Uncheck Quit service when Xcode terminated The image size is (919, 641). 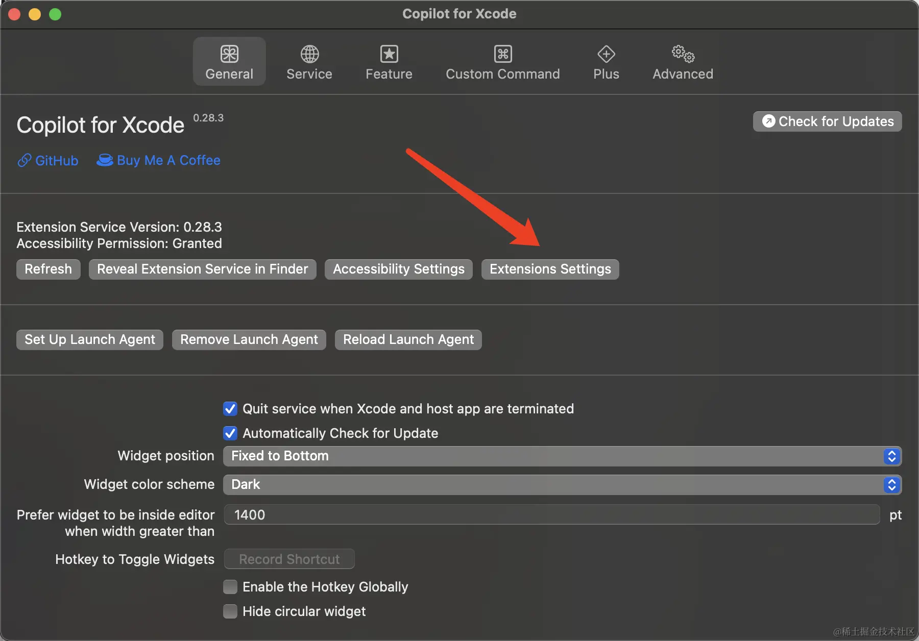coord(230,408)
